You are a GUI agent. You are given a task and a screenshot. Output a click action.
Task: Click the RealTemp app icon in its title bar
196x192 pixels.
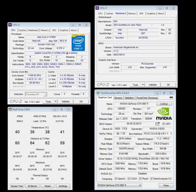10,110
